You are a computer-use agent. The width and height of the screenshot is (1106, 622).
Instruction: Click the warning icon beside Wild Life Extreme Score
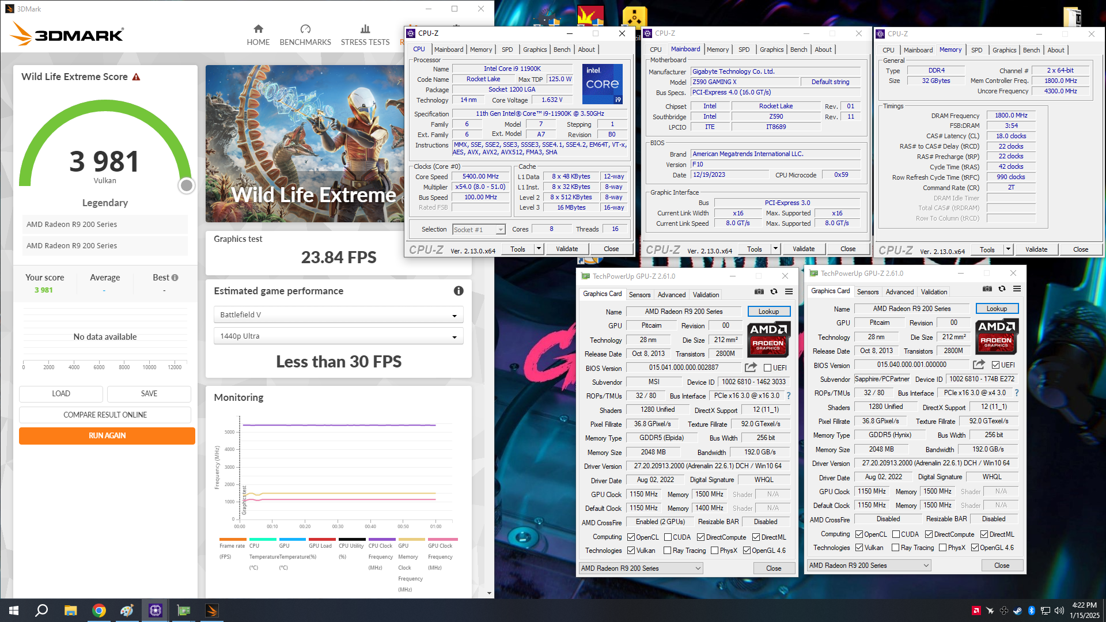click(137, 77)
